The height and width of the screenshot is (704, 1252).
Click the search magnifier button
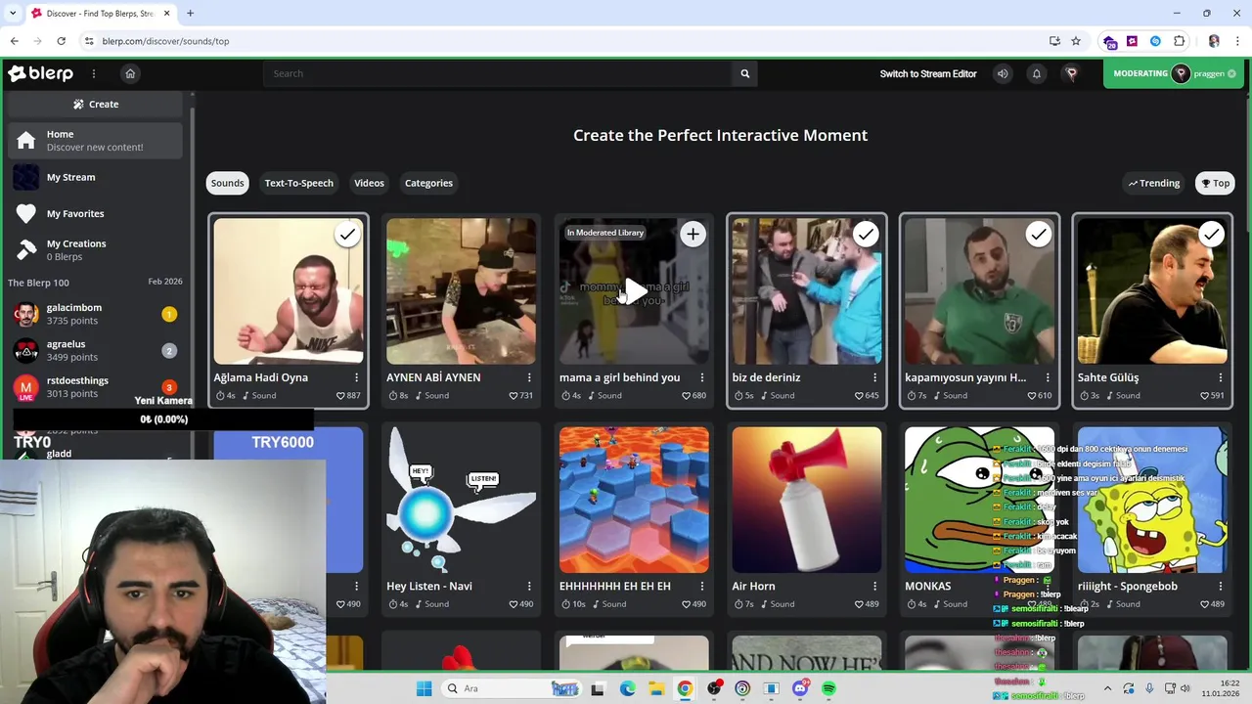click(x=745, y=73)
